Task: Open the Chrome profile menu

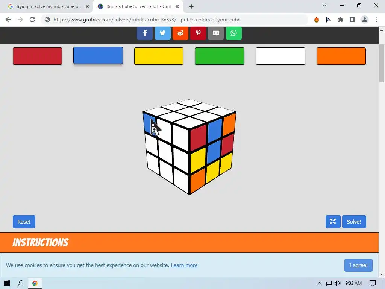Action: coord(365,20)
